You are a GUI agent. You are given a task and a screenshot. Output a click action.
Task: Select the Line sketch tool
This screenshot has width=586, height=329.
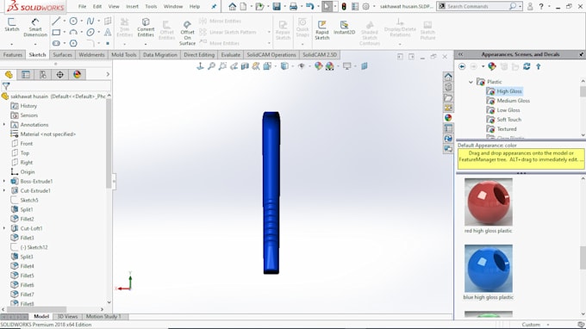point(56,21)
